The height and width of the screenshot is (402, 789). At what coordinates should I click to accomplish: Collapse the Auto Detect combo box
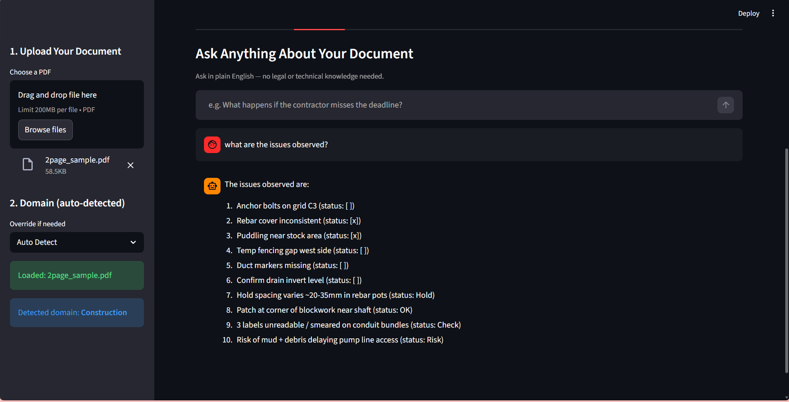[x=133, y=242]
